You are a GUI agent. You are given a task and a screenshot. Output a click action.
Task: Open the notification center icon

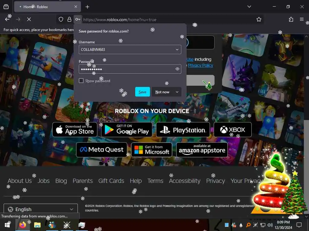pyautogui.click(x=299, y=225)
